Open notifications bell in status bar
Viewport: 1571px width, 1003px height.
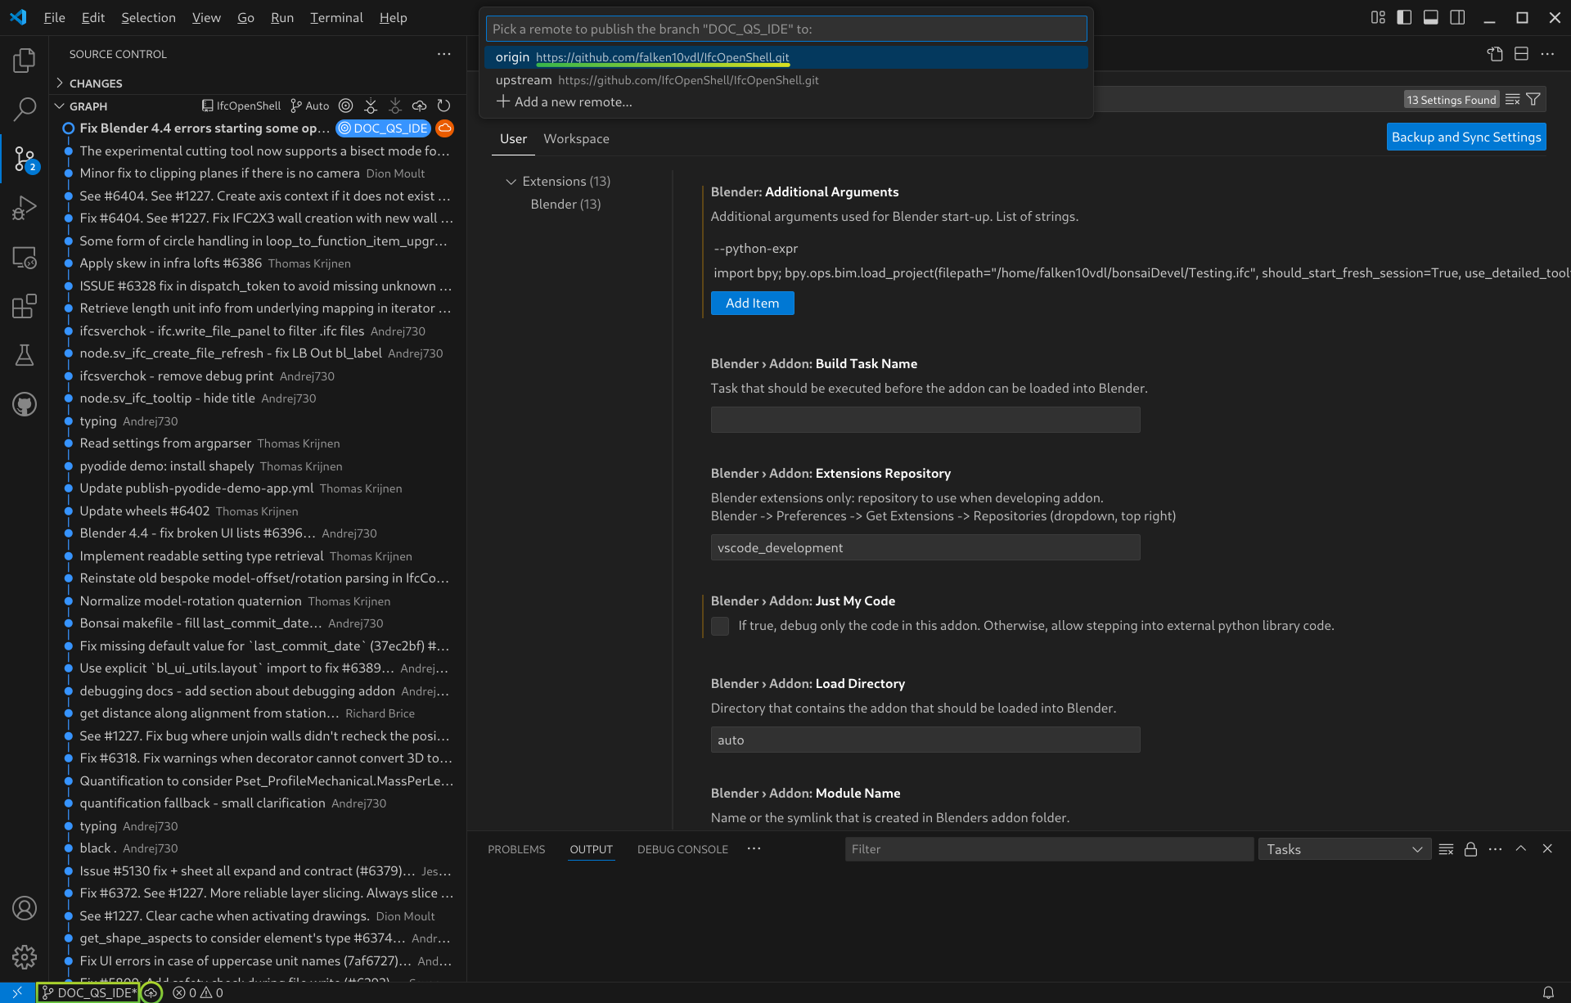[x=1548, y=992]
